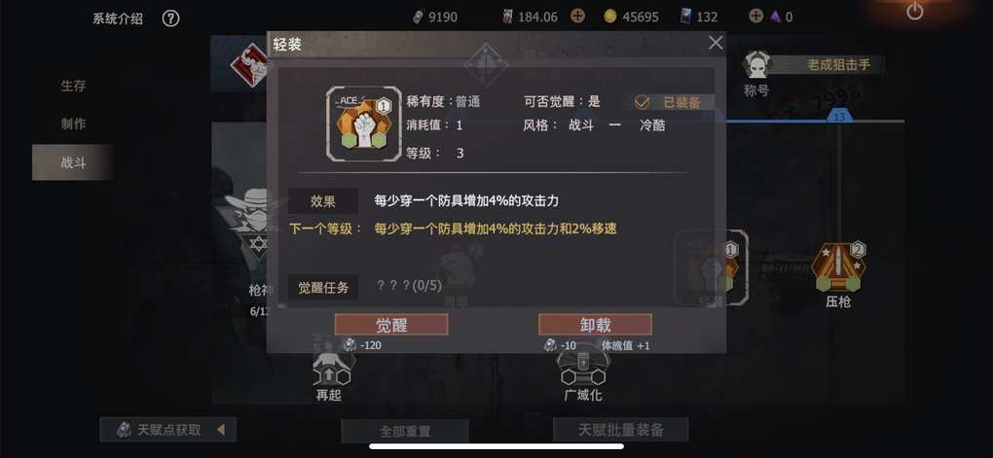Click the 觉醒 button
The height and width of the screenshot is (458, 993).
click(x=391, y=325)
